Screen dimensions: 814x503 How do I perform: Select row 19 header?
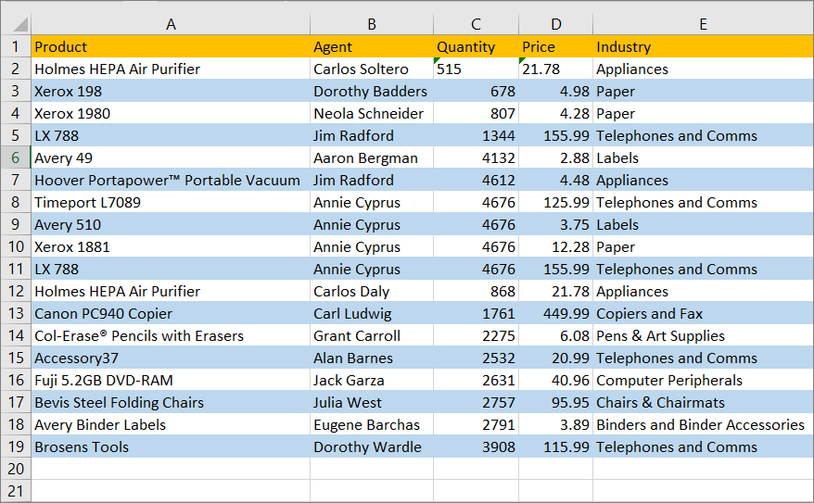point(16,446)
